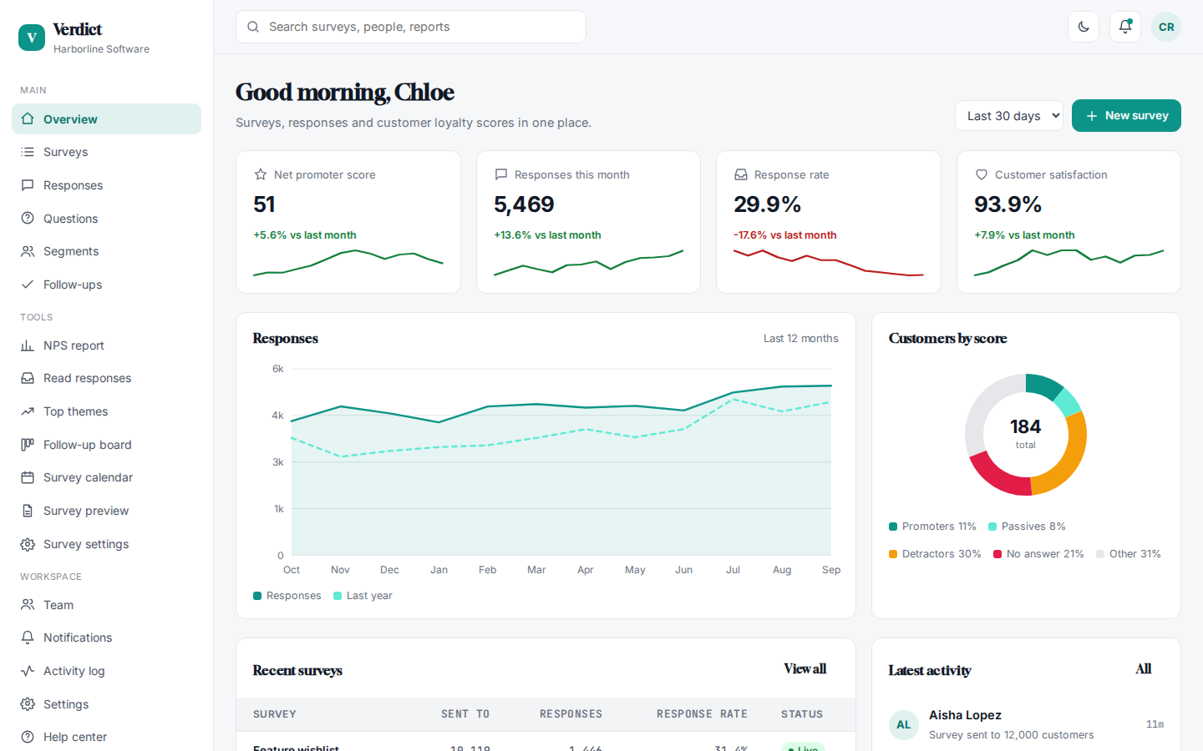Open Segments in the sidebar
1203x751 pixels.
pyautogui.click(x=107, y=251)
